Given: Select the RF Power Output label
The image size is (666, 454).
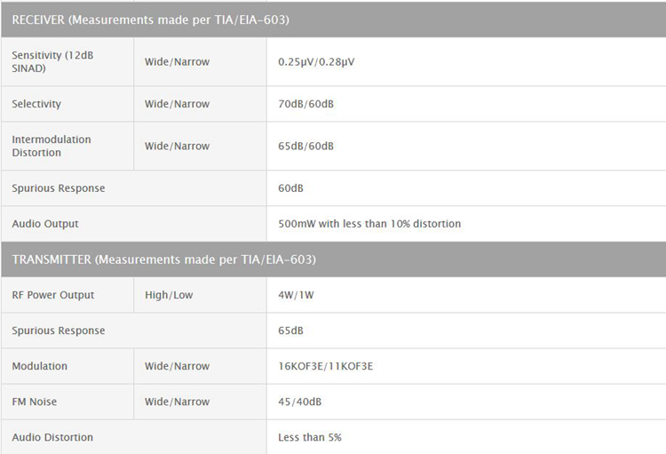Looking at the screenshot, I should click(x=53, y=295).
